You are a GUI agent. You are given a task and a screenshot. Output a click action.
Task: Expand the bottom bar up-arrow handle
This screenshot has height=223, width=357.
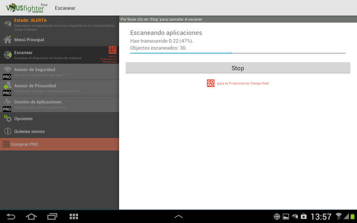click(x=178, y=217)
